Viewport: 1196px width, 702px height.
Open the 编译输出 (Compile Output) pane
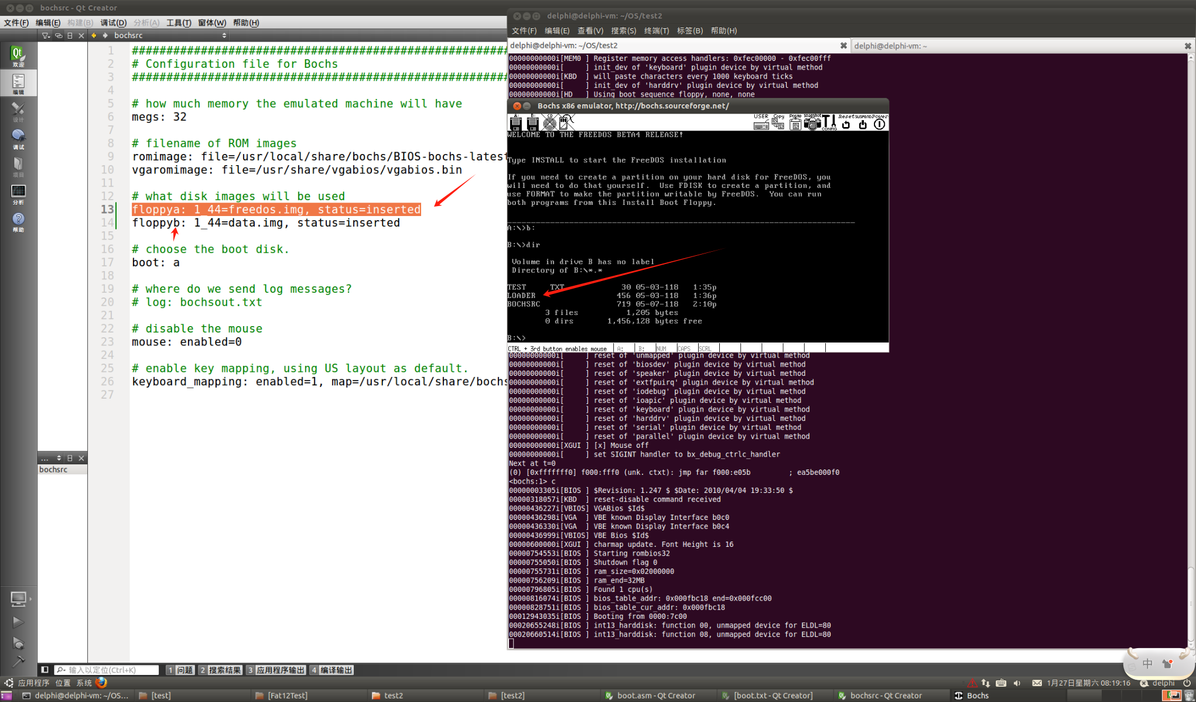[332, 670]
